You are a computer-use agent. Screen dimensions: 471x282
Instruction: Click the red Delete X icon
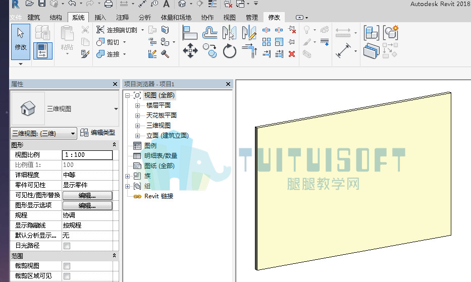[292, 54]
